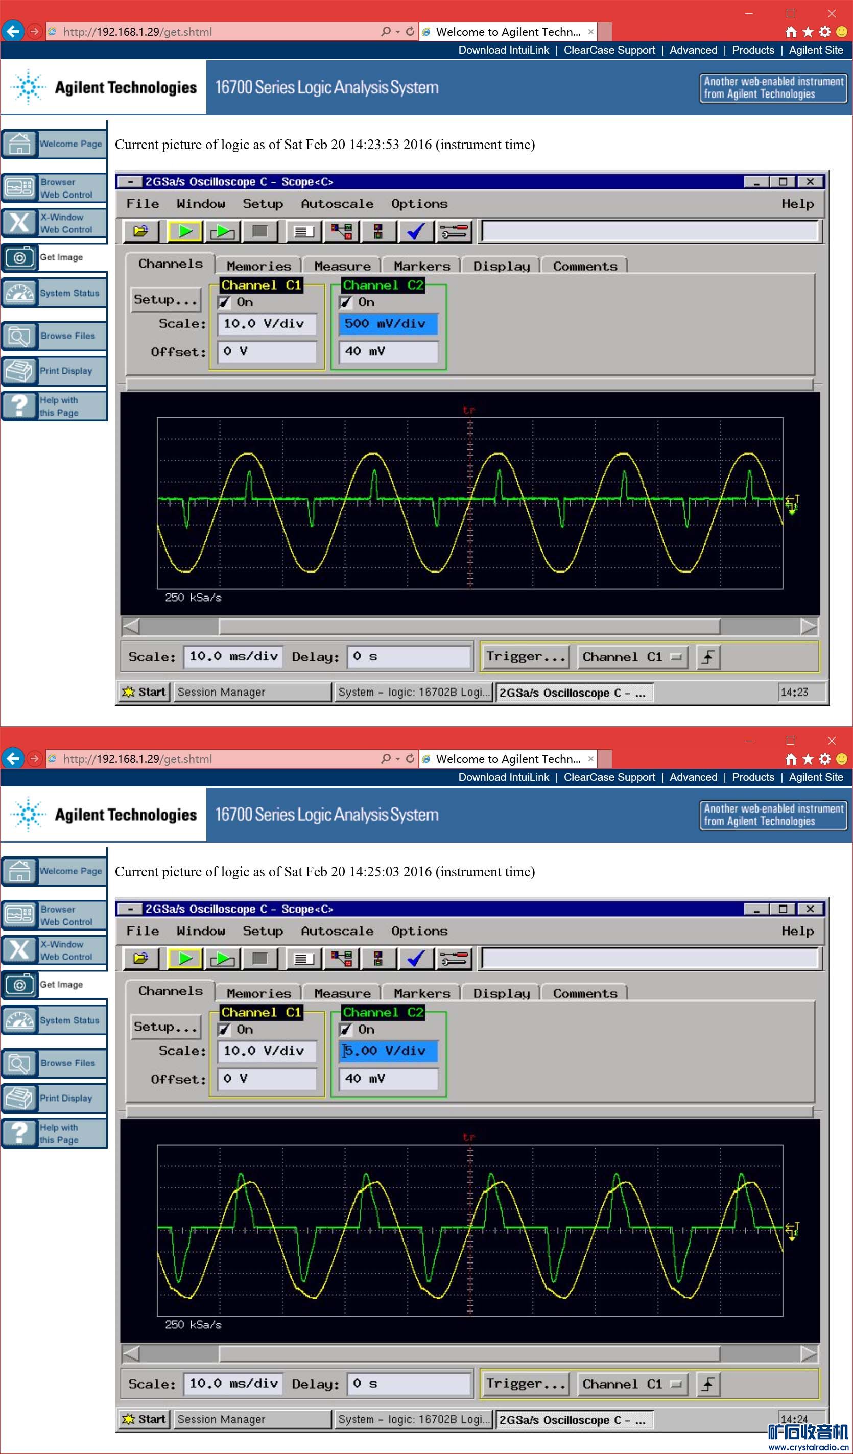This screenshot has height=1454, width=853.
Task: Toggle Channel C1 On checkbox in the upper scope
Action: (x=224, y=302)
